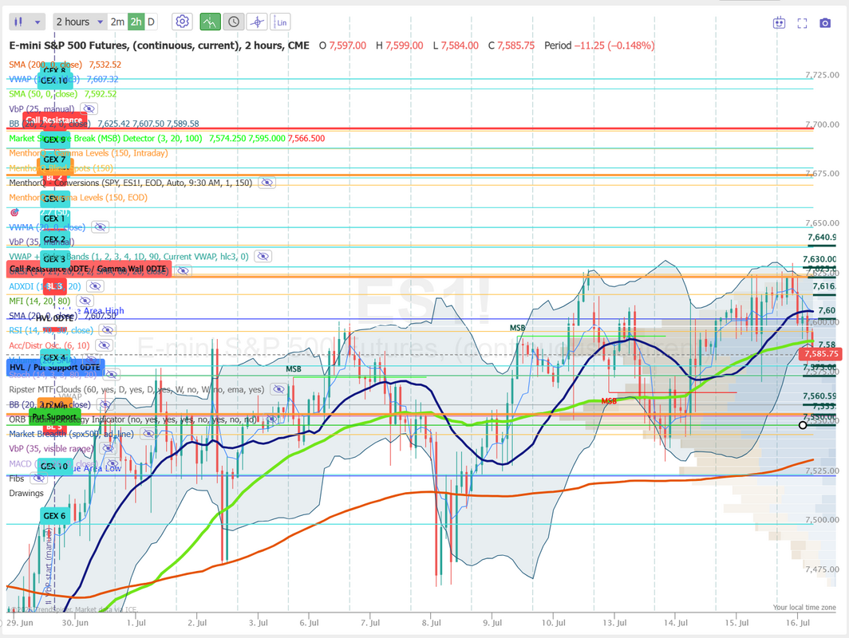Open chart settings gear icon
849x638 pixels.
(183, 22)
